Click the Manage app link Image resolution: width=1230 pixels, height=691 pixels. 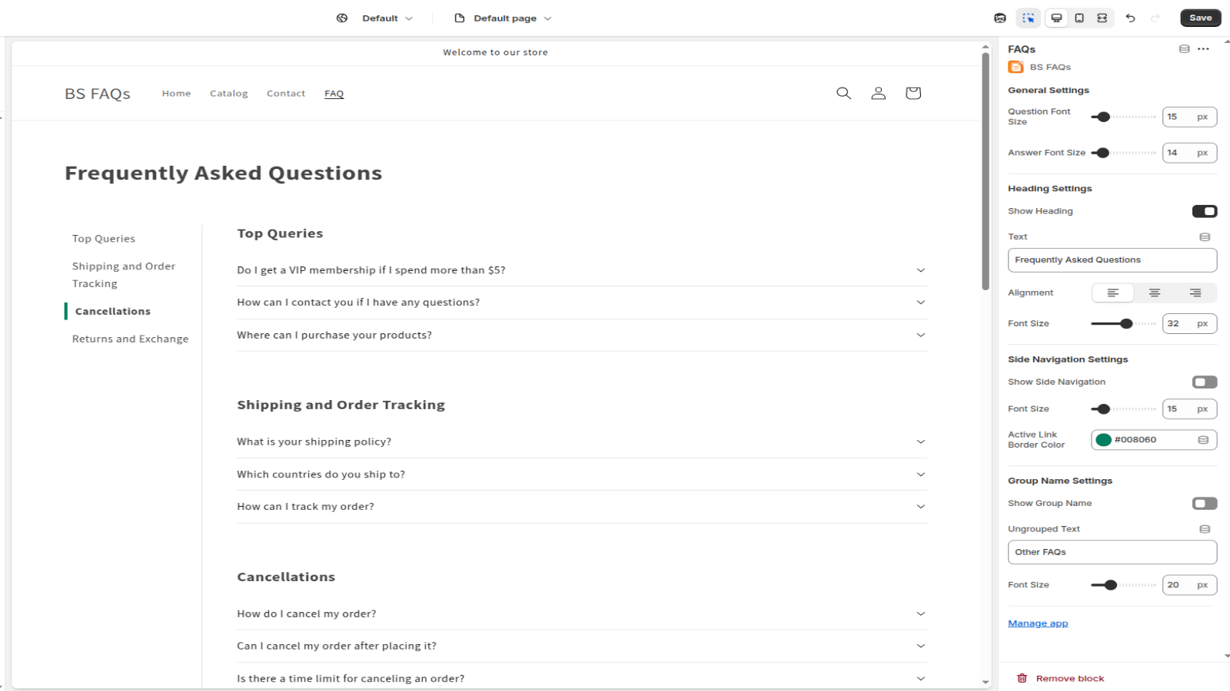1038,623
